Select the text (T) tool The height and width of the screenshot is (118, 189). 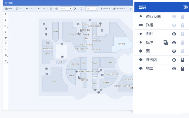pyautogui.click(x=6, y=44)
